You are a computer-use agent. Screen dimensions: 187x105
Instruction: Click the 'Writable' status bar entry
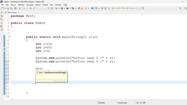point(101,103)
